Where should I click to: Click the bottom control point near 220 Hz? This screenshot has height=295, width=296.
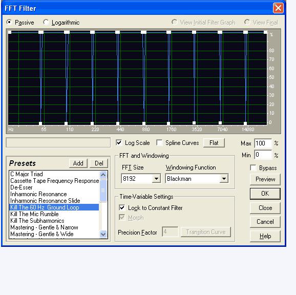tap(92, 123)
